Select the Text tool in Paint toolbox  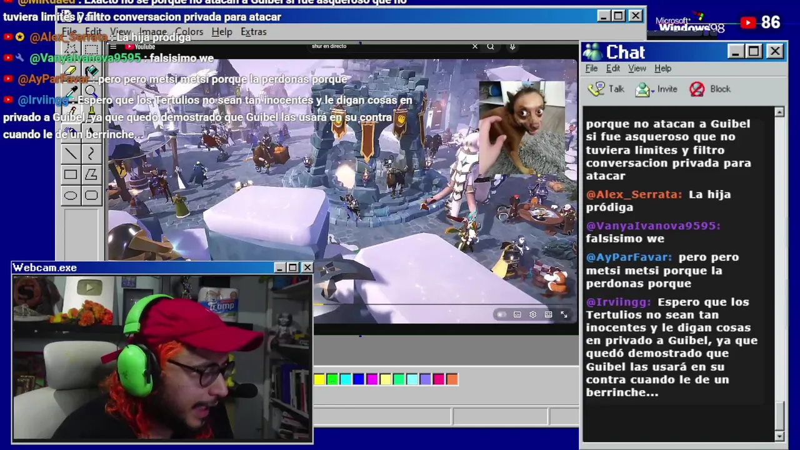pyautogui.click(x=91, y=132)
